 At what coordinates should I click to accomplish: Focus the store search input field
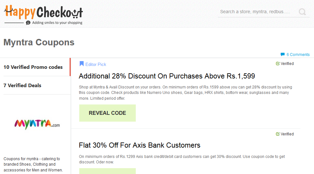(x=257, y=12)
